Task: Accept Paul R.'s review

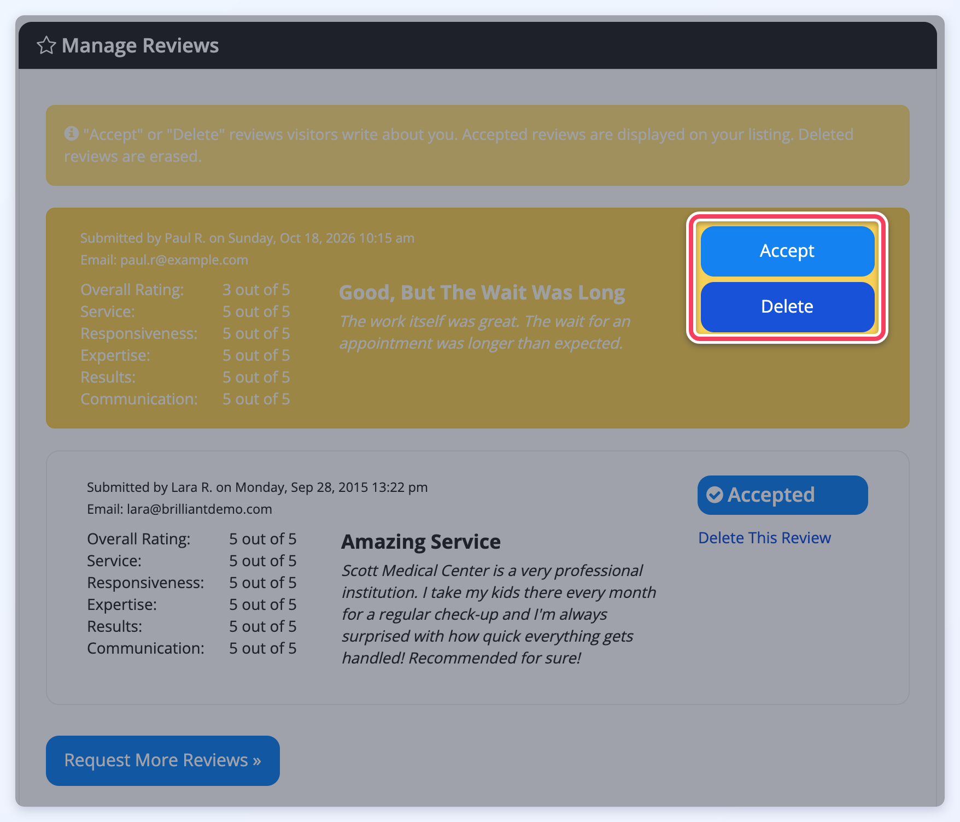Action: [787, 251]
